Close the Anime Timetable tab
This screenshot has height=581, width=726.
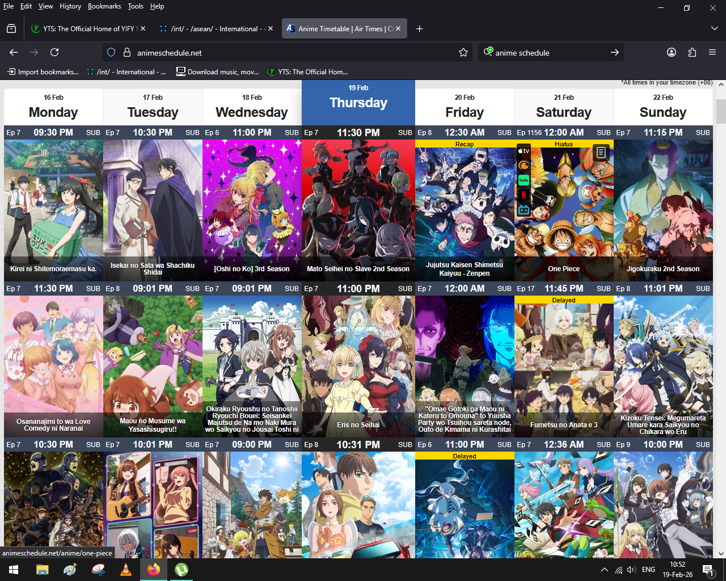[398, 28]
